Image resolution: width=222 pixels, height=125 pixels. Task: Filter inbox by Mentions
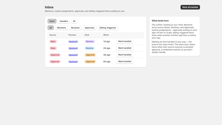61,28
